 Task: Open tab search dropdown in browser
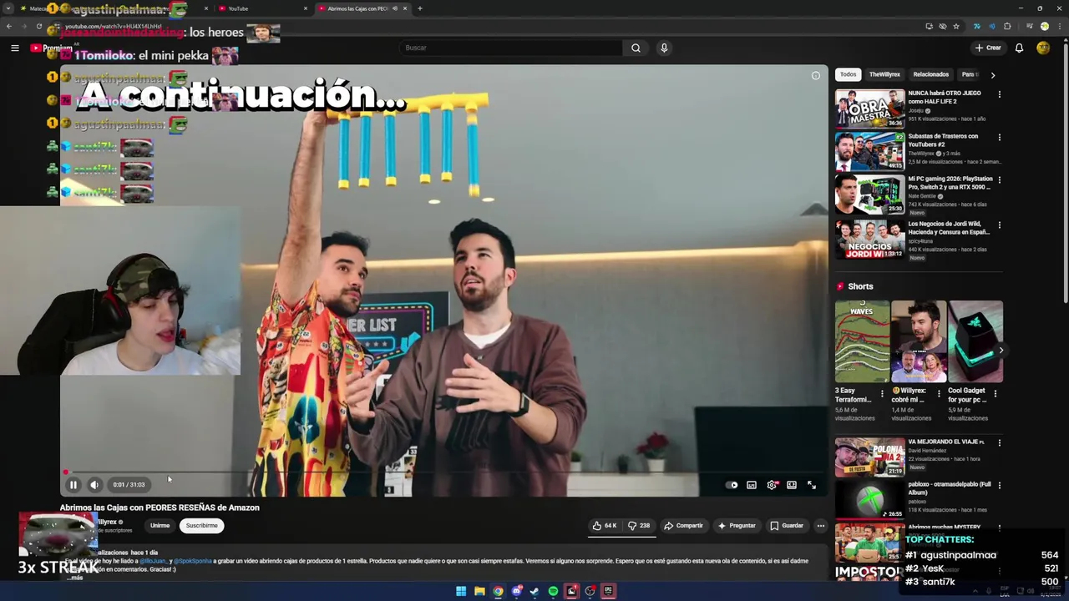pyautogui.click(x=7, y=8)
